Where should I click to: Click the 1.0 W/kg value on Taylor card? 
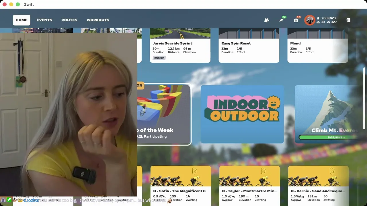point(229,196)
